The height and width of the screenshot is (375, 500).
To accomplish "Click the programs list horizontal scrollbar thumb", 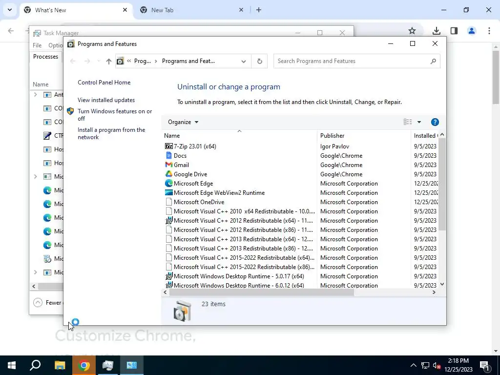I will pyautogui.click(x=262, y=292).
